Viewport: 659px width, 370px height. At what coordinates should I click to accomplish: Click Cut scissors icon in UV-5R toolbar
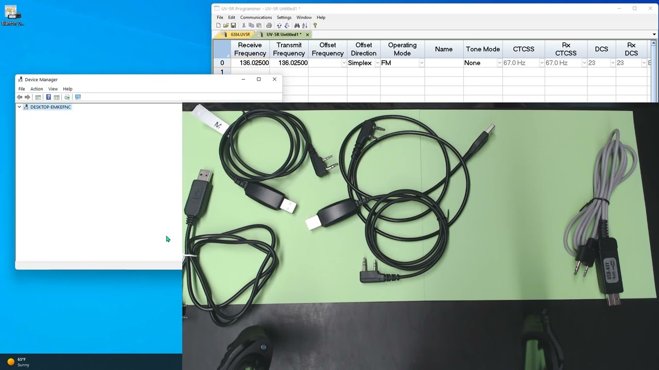coord(244,25)
